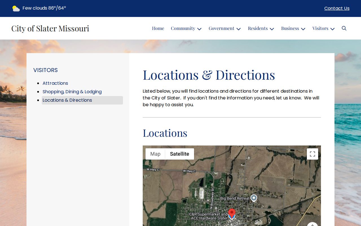
Task: Click the C&R Supermarket map label
Action: [x=208, y=216]
